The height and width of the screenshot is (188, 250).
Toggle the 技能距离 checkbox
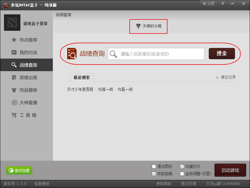click(x=154, y=174)
